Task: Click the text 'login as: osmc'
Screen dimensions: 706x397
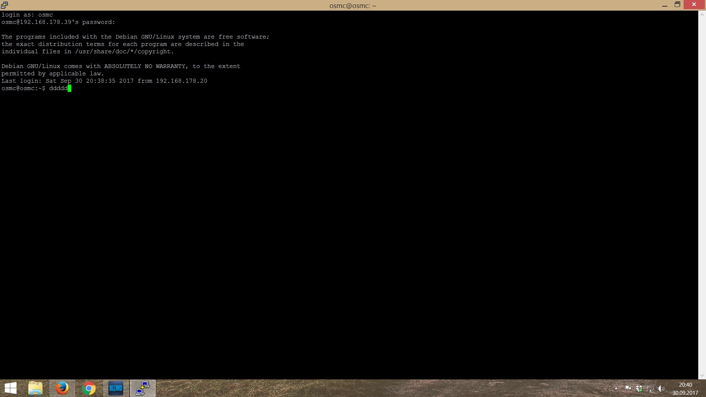Action: 27,15
